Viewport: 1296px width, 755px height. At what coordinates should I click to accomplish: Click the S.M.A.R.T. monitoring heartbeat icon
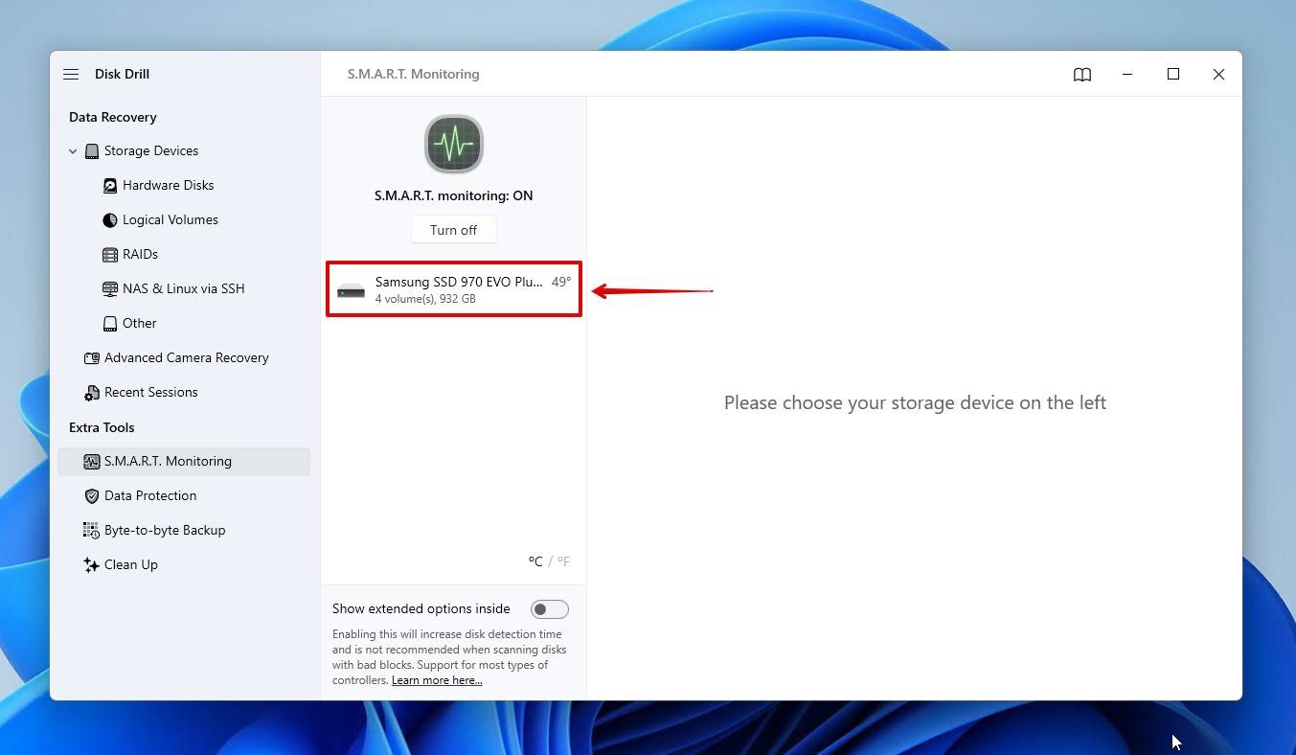pyautogui.click(x=453, y=144)
